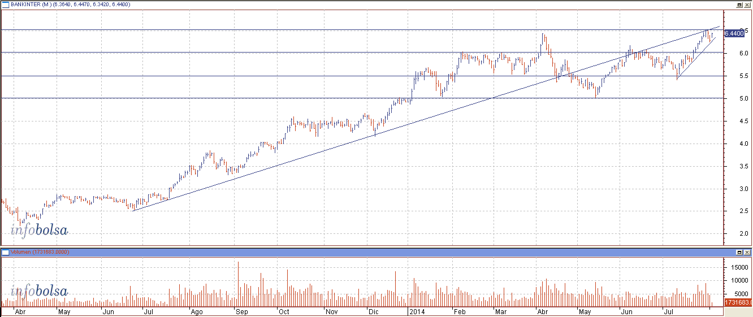
Task: Maximize the BANKINTER price chart panel
Action: click(739, 4)
